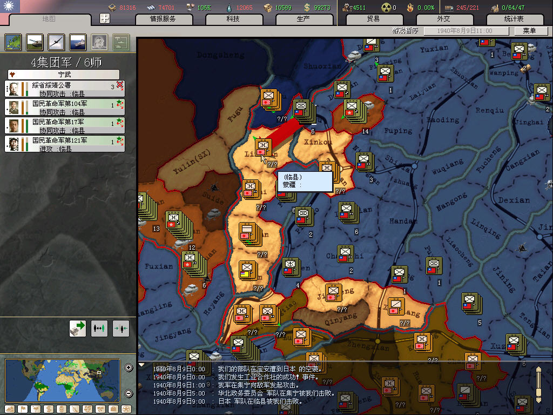Switch to the 科技 tab
Viewport: 553px width, 415px height.
pyautogui.click(x=233, y=19)
